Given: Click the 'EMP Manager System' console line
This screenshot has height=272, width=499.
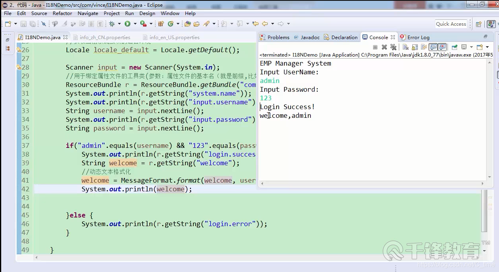Looking at the screenshot, I should [x=295, y=63].
